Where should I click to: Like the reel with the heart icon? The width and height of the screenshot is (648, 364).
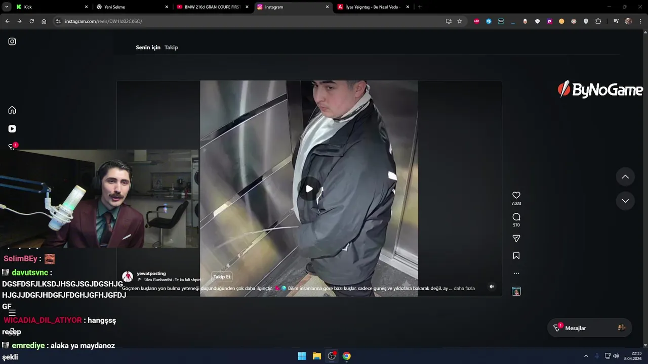(x=516, y=195)
